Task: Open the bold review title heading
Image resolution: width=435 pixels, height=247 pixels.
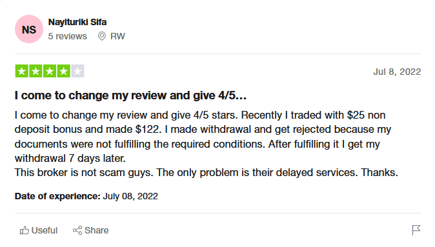Action: coord(130,95)
